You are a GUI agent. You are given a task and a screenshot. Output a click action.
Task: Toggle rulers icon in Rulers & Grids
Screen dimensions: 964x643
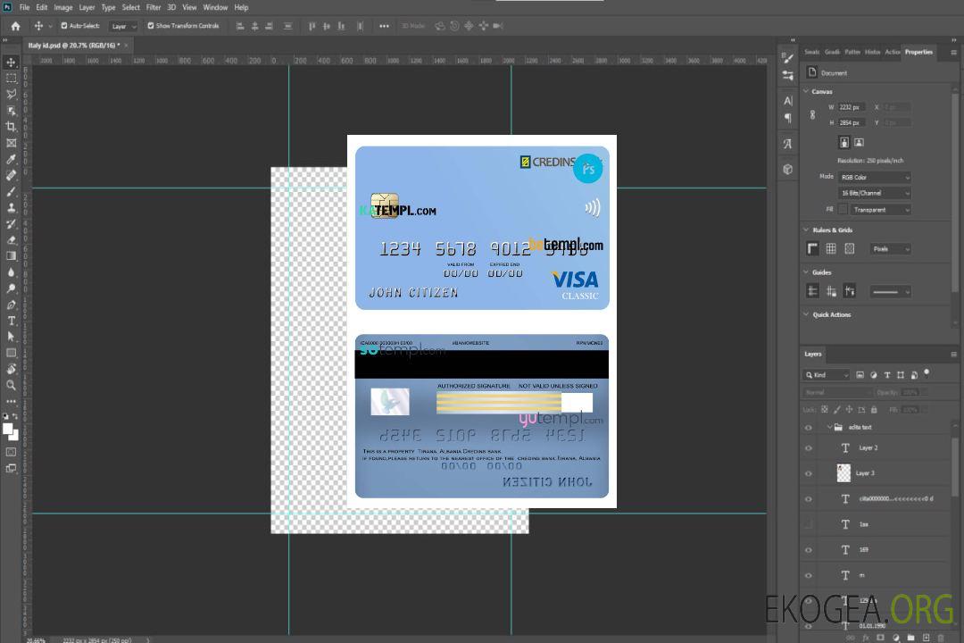tap(813, 248)
